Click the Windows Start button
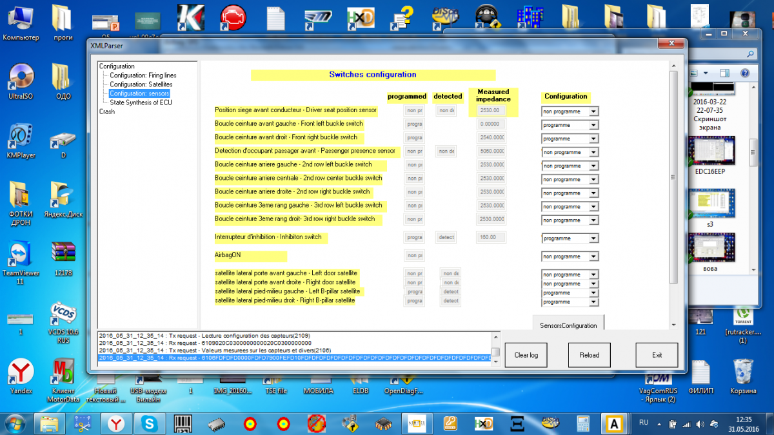Screen dimensions: 774x435 pos(14,423)
